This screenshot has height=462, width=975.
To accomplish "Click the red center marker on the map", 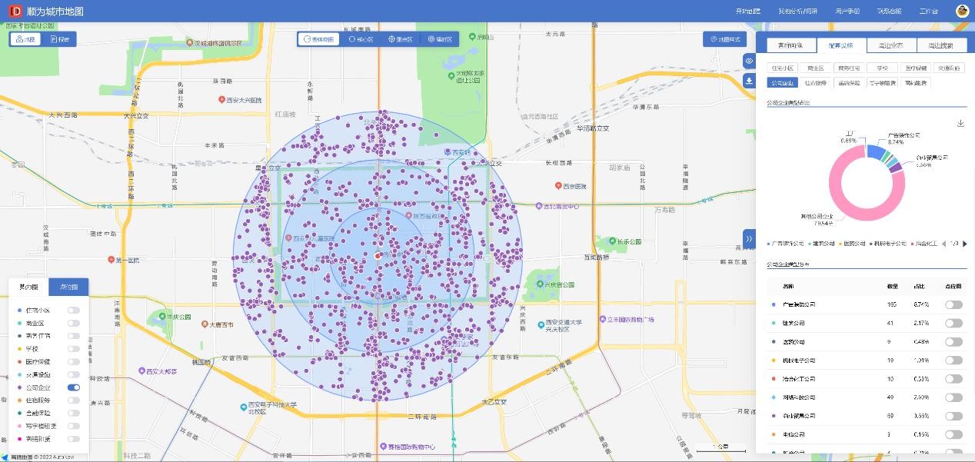I will click(x=378, y=255).
